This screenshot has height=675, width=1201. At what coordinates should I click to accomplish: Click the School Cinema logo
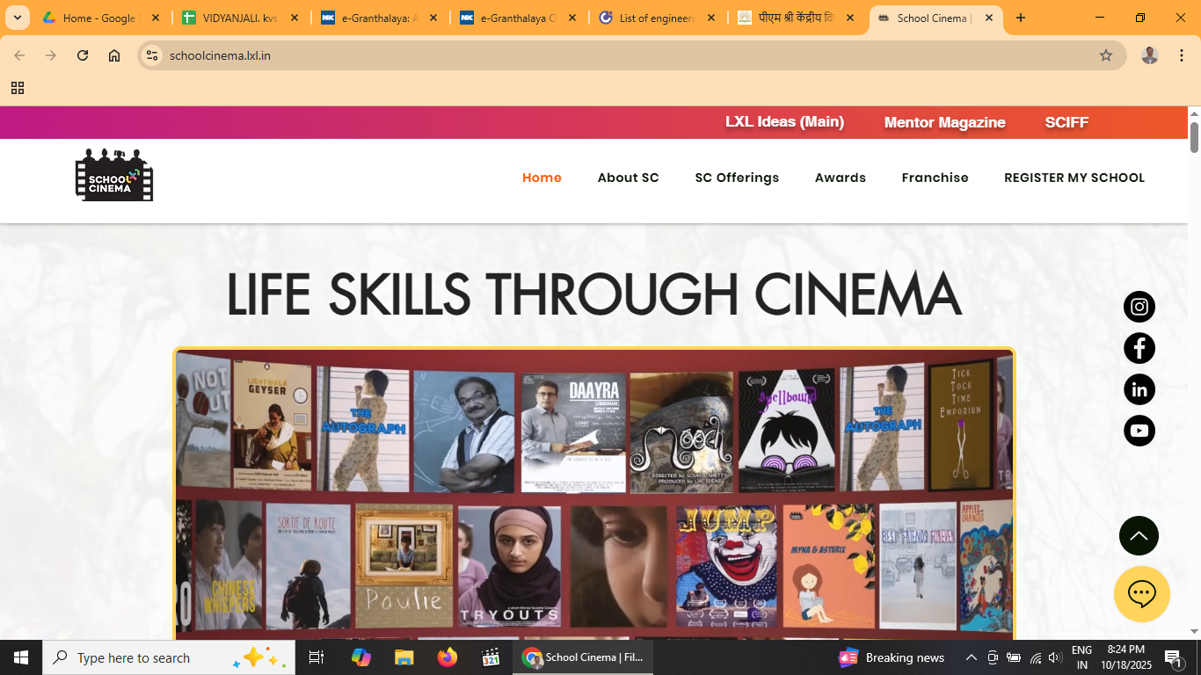(x=114, y=176)
